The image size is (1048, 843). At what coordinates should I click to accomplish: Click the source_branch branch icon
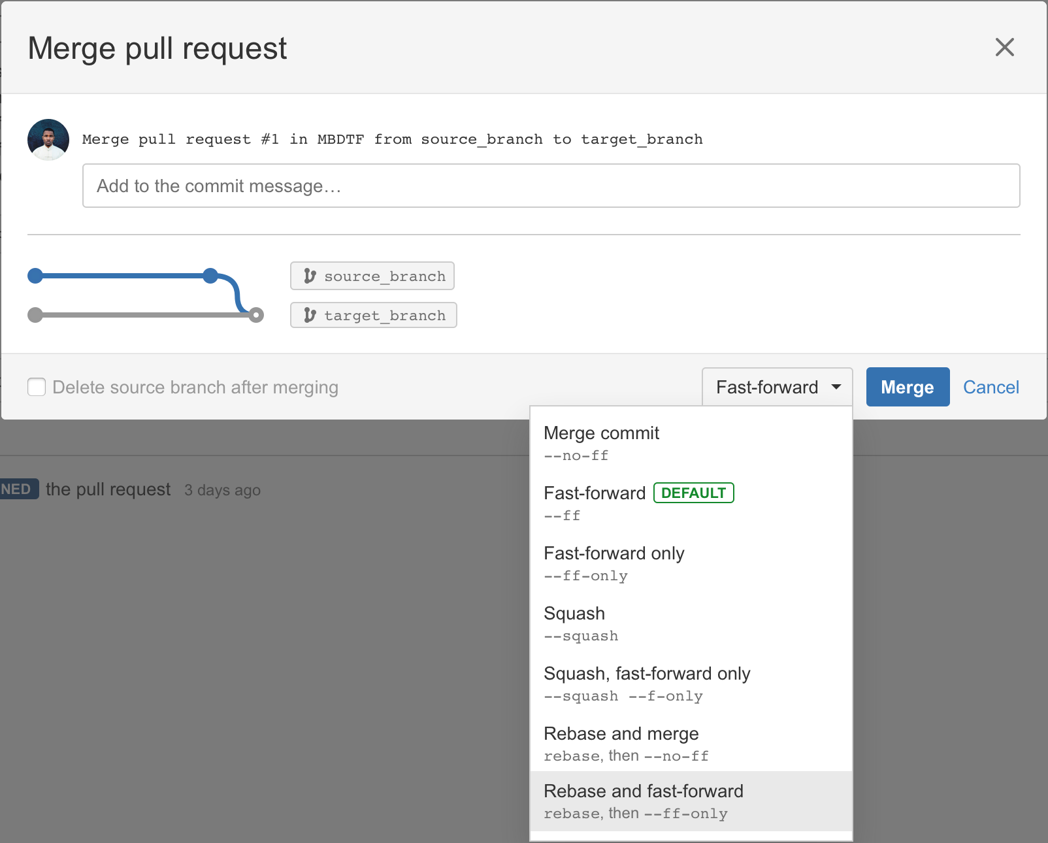tap(310, 276)
